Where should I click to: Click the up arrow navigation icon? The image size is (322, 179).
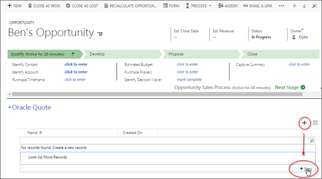[295, 6]
